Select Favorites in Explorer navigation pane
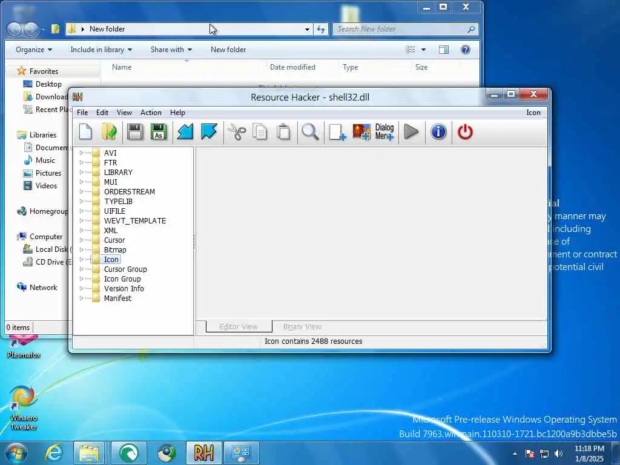Viewport: 620px width, 465px height. click(x=44, y=71)
